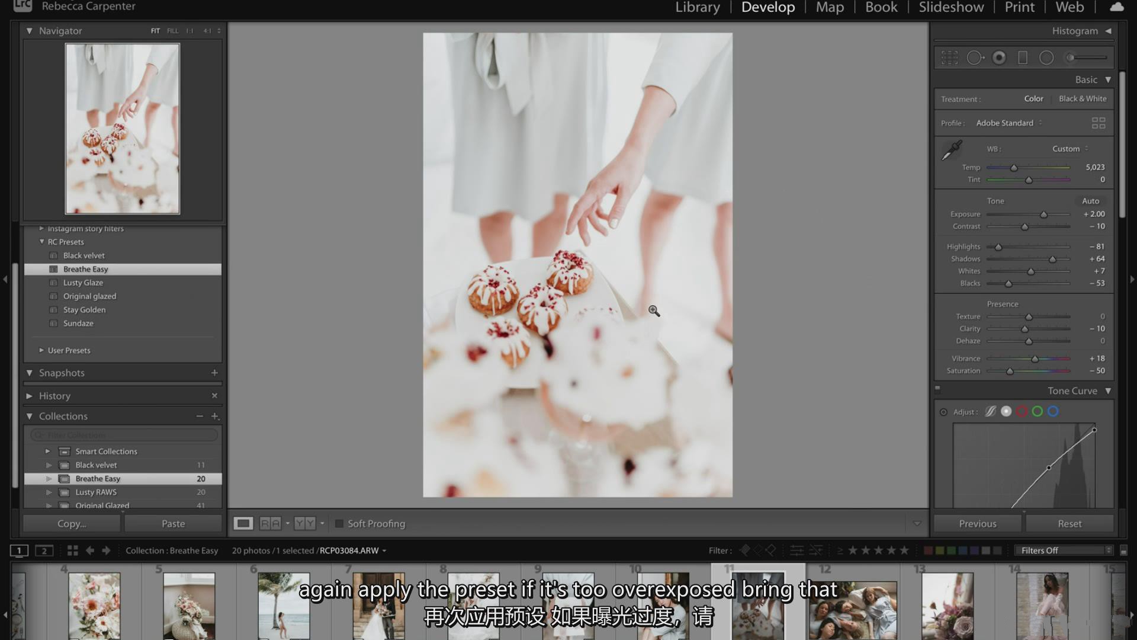Filter by flagged photos
Screen dimensions: 1137x640
pyautogui.click(x=744, y=551)
